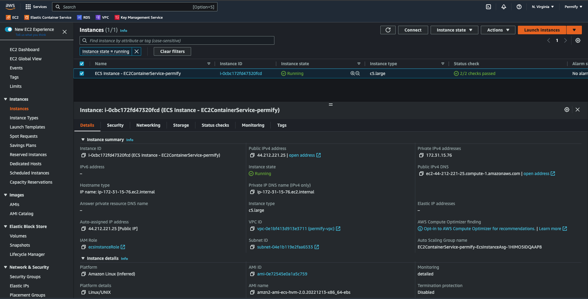Screen dimensions: 588x299
Task: Click zoom-out filter icon next to Running
Action: point(357,73)
